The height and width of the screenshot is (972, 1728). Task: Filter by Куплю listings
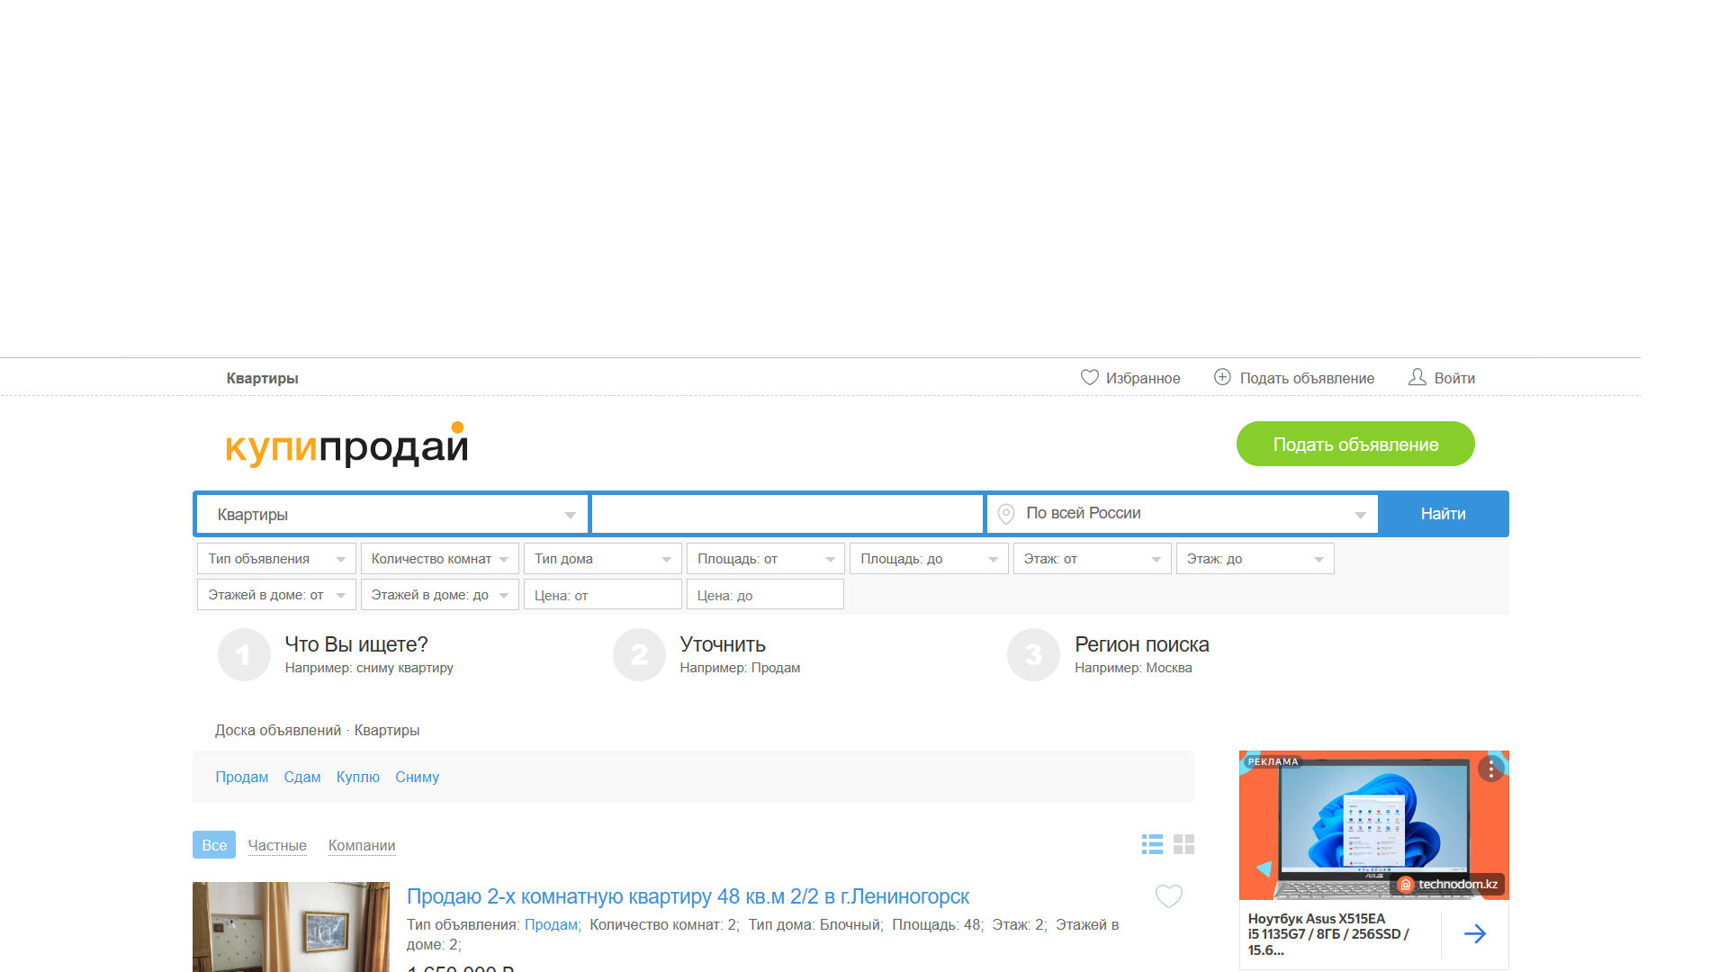pyautogui.click(x=358, y=778)
